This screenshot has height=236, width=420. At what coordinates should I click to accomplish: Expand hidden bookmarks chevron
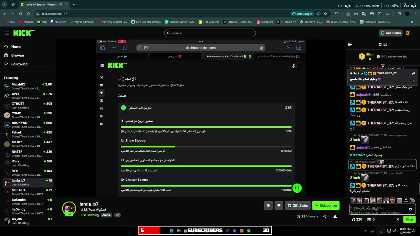tap(412, 22)
